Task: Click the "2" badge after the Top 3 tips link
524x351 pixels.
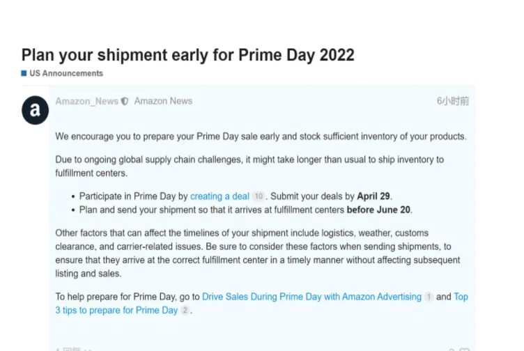Action: (x=185, y=310)
